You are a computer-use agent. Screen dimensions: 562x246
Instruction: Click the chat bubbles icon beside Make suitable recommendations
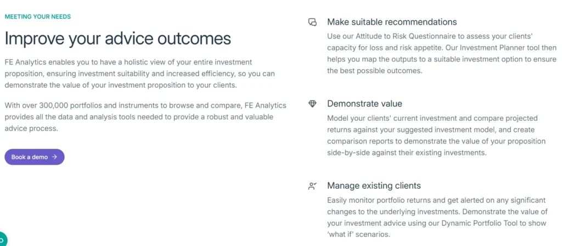(312, 23)
